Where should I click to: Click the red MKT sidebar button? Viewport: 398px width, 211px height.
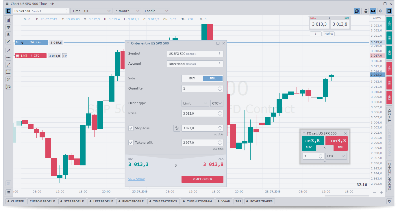[x=389, y=97]
